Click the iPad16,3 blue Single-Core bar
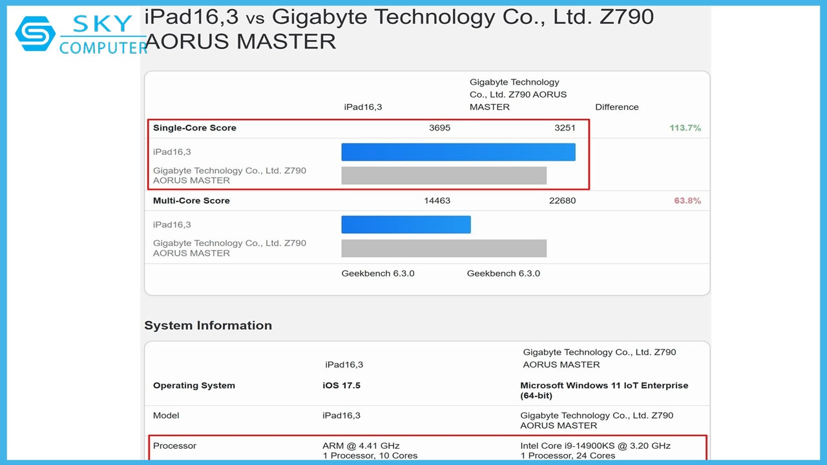The width and height of the screenshot is (827, 465). (x=458, y=152)
